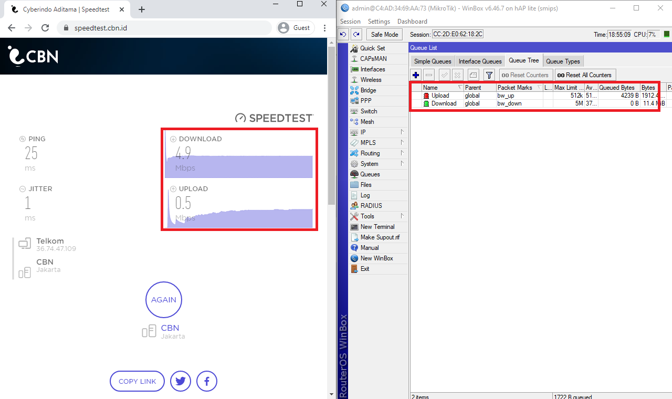
Task: Share result on Facebook icon
Action: coord(207,382)
